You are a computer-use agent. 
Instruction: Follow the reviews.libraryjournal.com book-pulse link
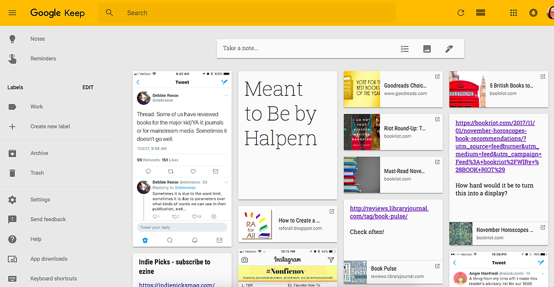tap(389, 212)
